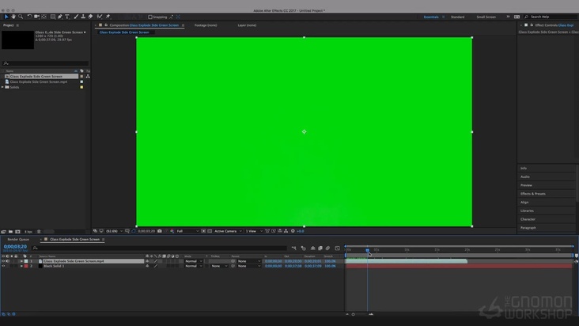Switch to the Render Queue tab
Screen dimensions: 579x326
click(x=18, y=239)
